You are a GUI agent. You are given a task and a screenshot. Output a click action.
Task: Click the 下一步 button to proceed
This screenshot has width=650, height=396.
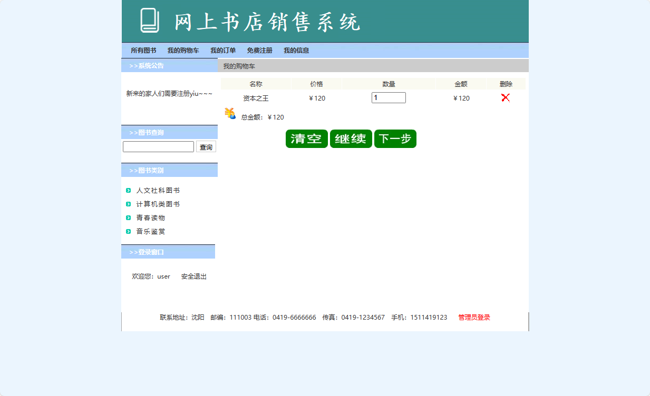(x=395, y=138)
